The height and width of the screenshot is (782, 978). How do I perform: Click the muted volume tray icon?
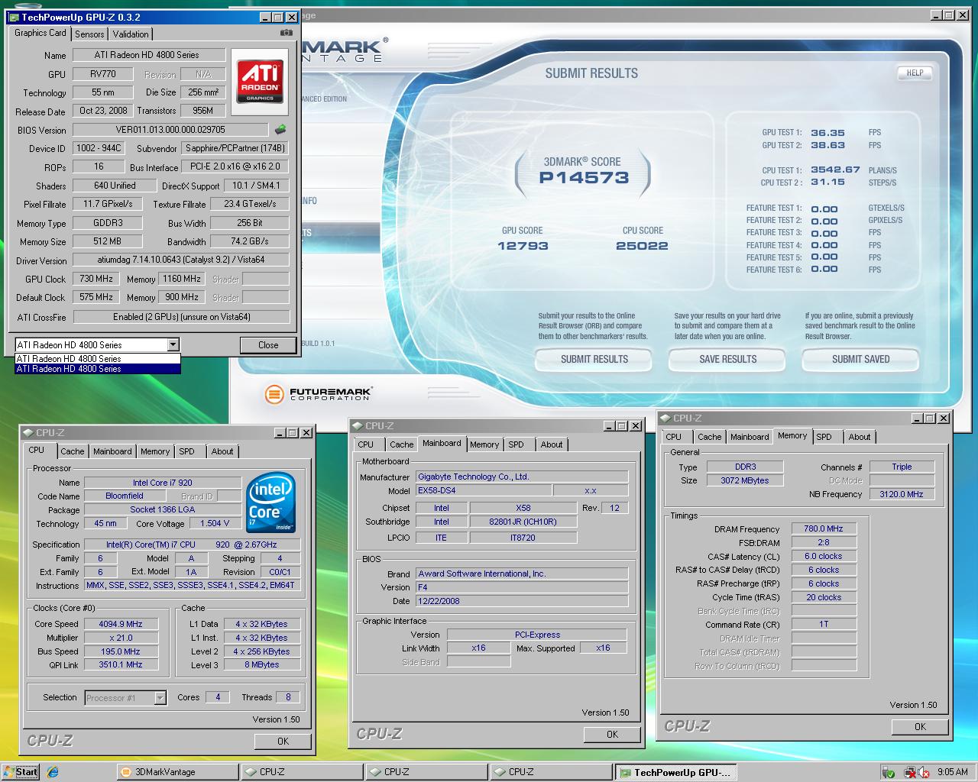[925, 772]
